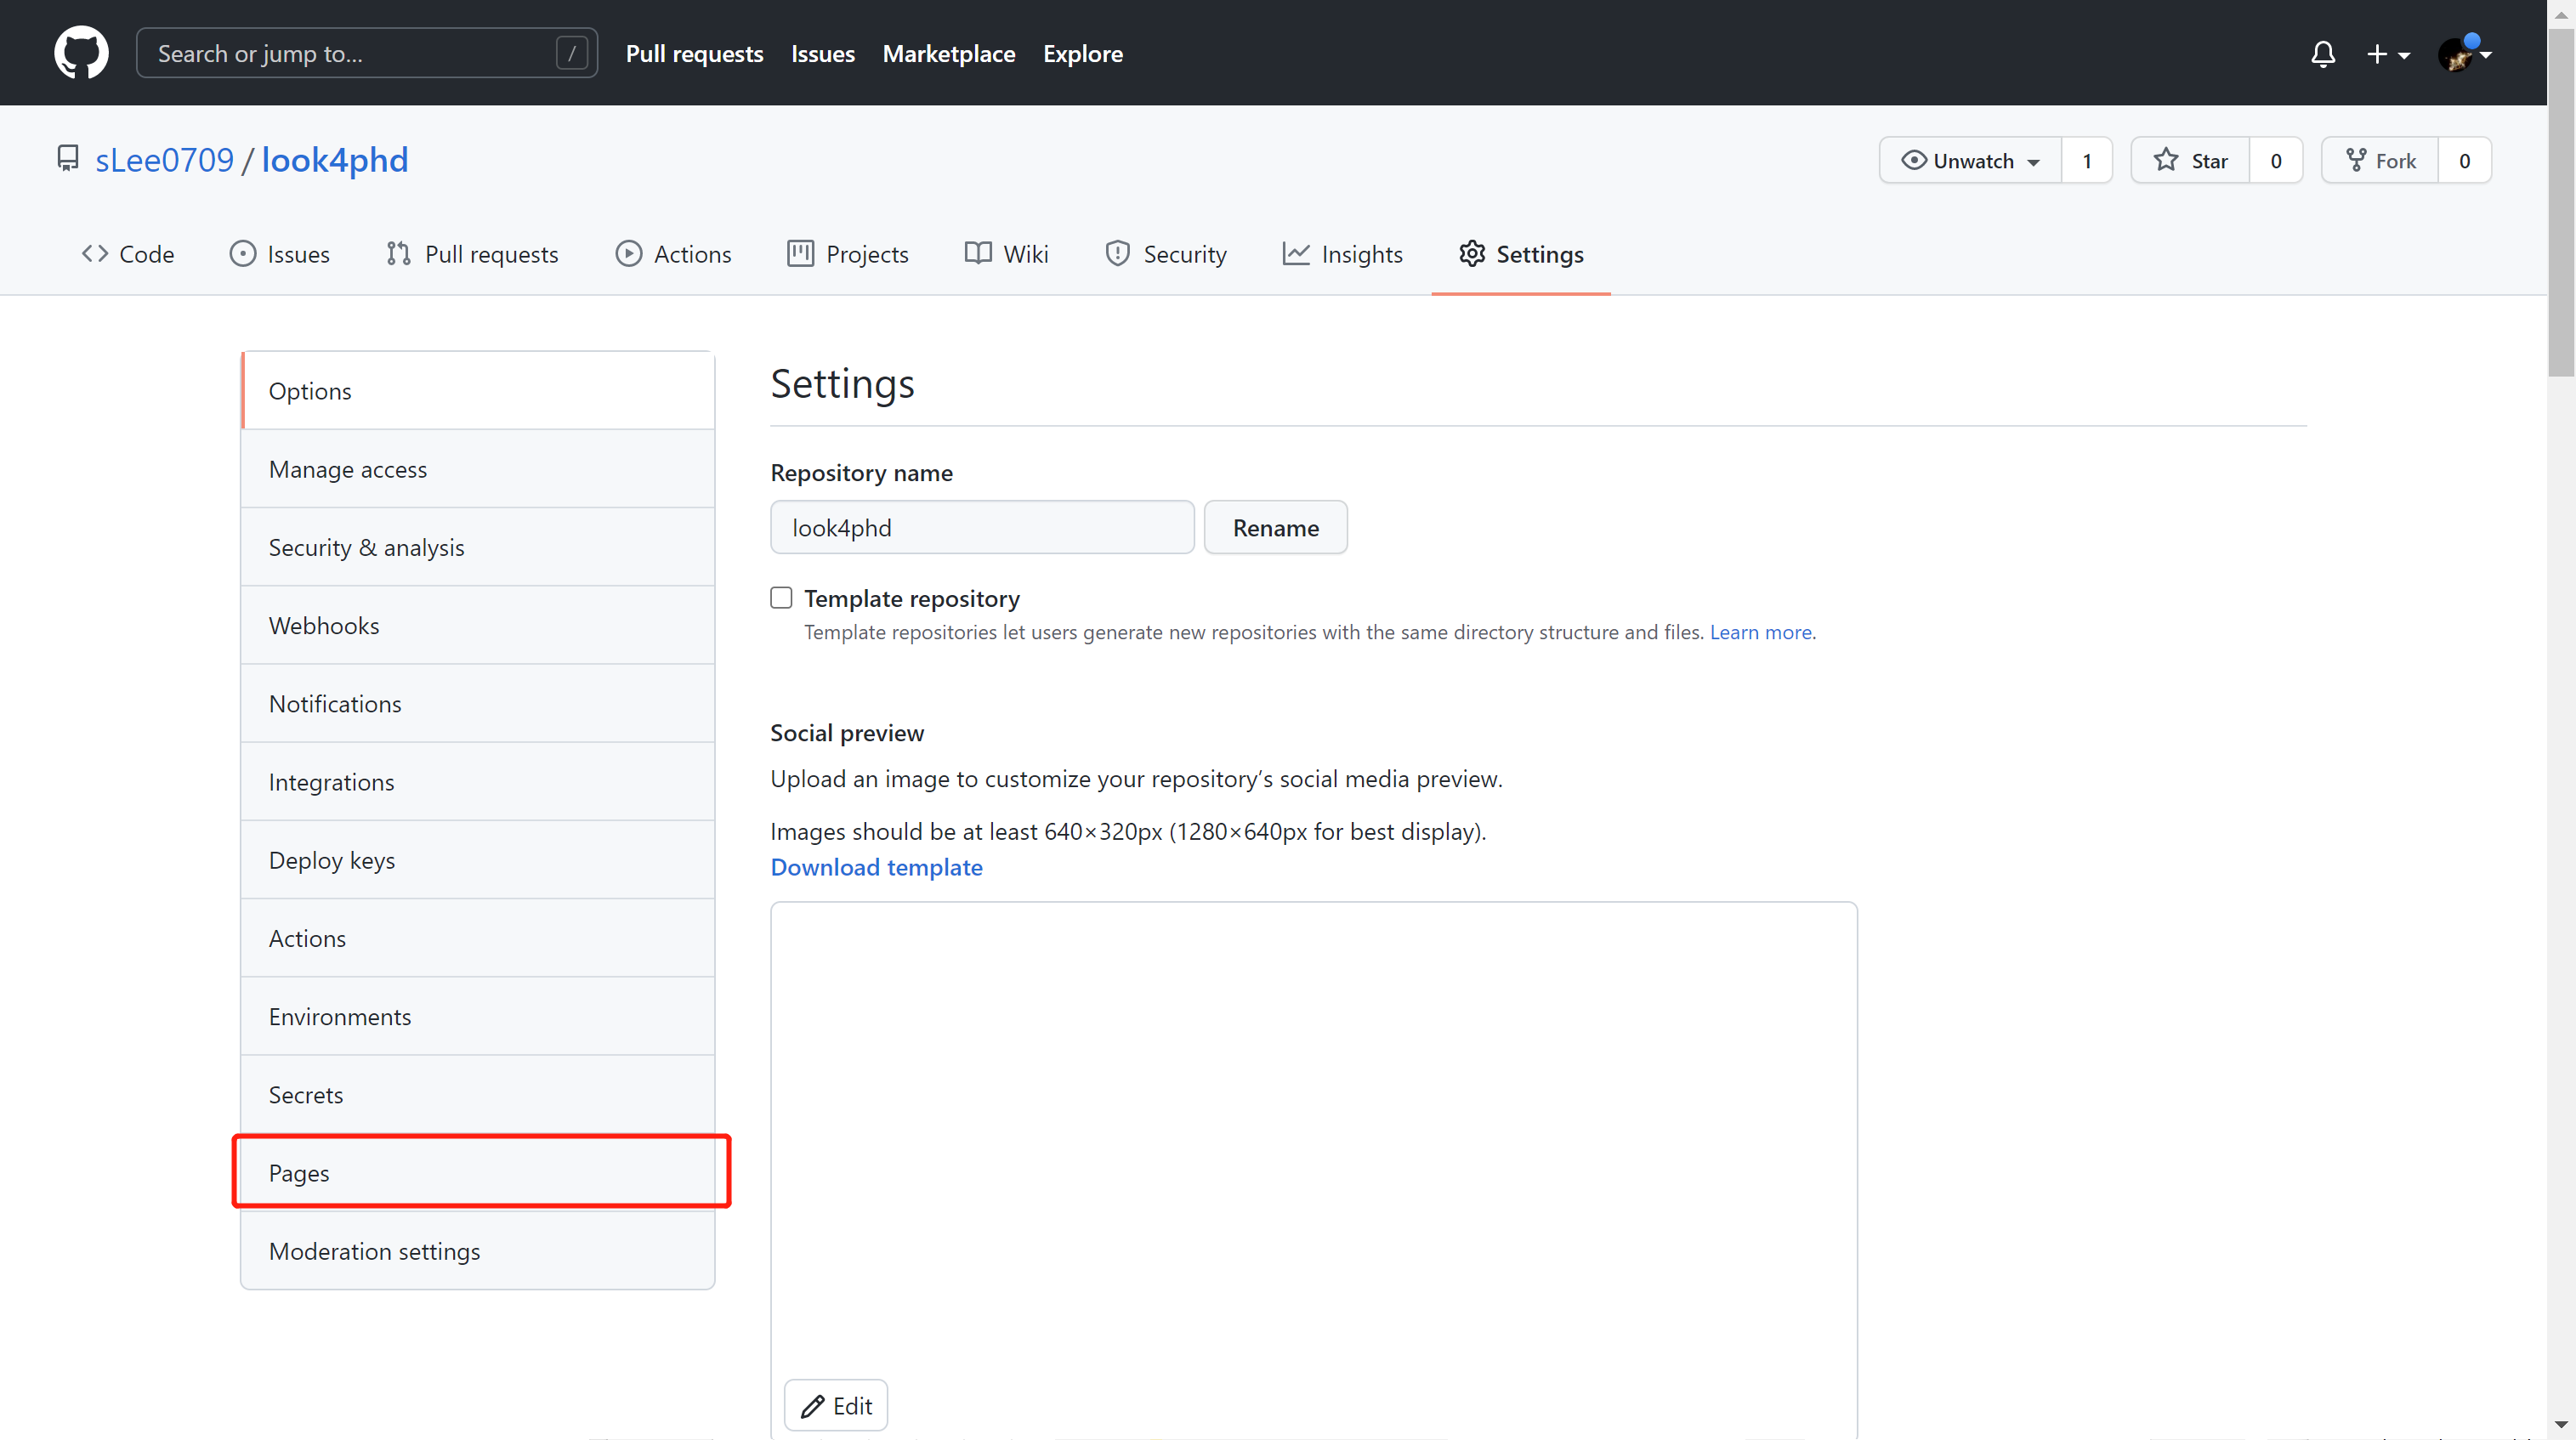Click the Settings gear icon
2576x1440 pixels.
[x=1472, y=253]
